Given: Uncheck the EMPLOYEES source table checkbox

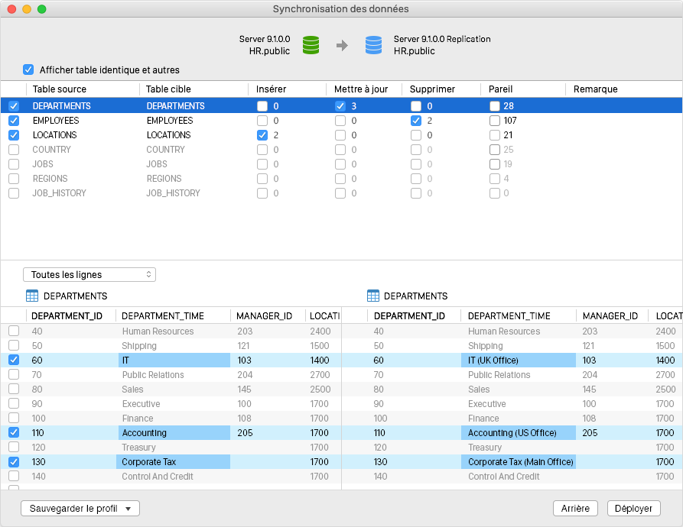Looking at the screenshot, I should point(14,121).
